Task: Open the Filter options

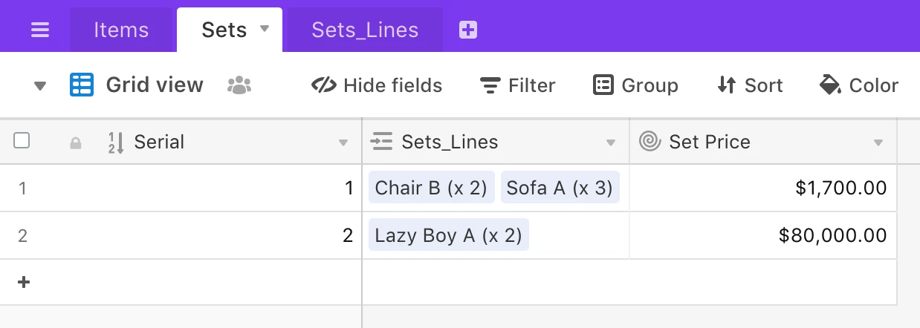Action: (518, 86)
